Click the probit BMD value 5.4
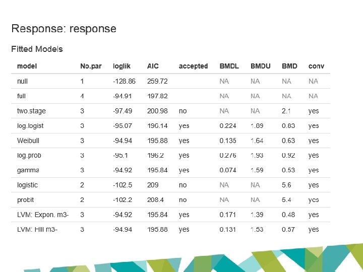 tap(286, 200)
